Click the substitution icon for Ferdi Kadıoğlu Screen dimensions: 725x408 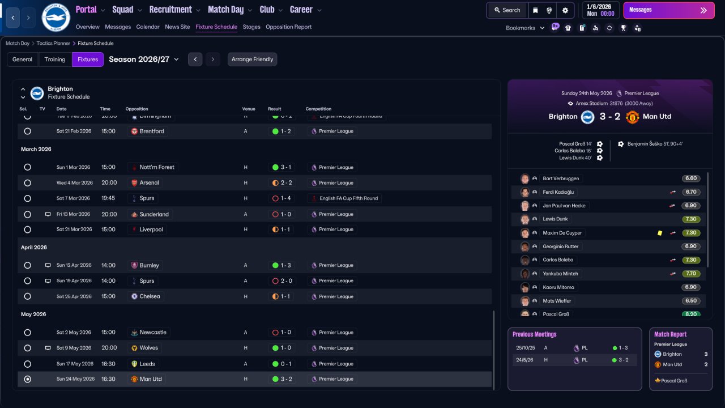pos(673,192)
